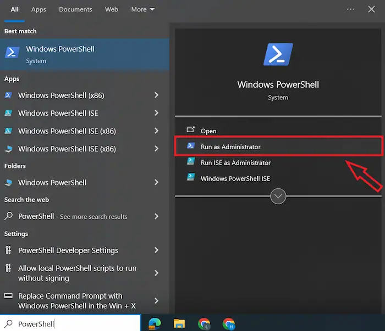Switch to the Apps tab
This screenshot has width=385, height=331.
[x=38, y=9]
